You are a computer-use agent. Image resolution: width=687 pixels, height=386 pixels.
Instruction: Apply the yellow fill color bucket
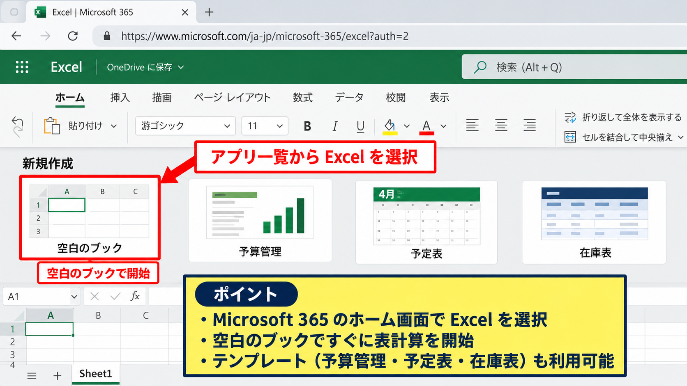click(390, 126)
